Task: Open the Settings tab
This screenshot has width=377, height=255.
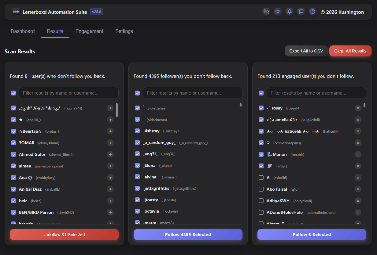Action: 124,31
